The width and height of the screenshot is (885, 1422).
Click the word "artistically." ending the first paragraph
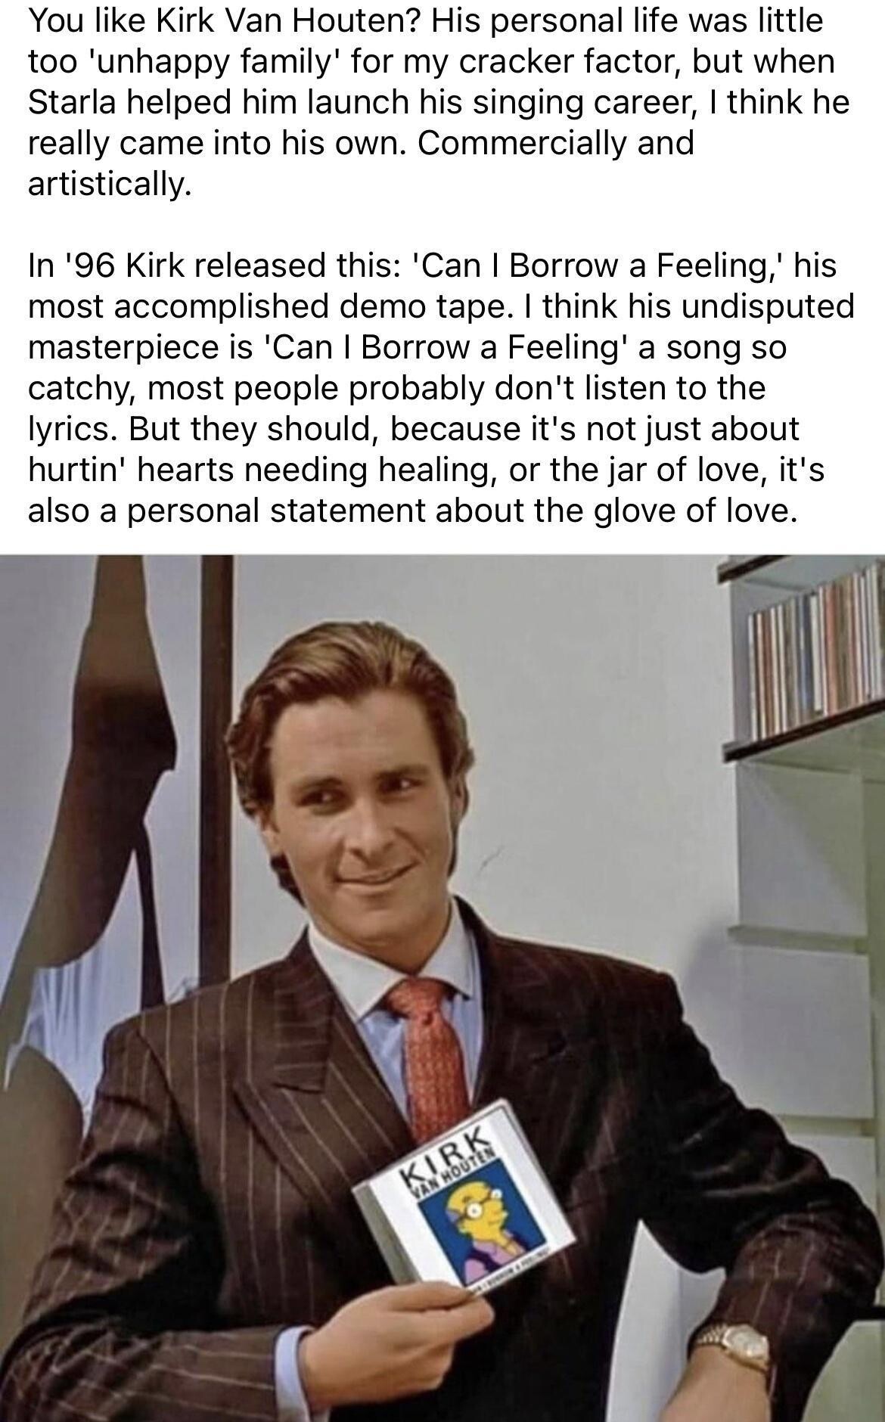(110, 184)
